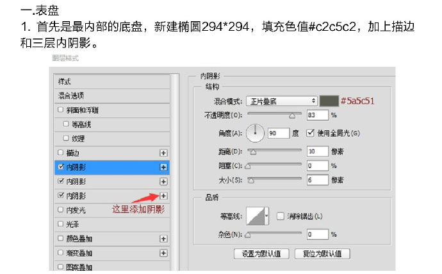This screenshot has width=442, height=274.
Task: Select the 颜色叠加 row label
Action: (79, 239)
